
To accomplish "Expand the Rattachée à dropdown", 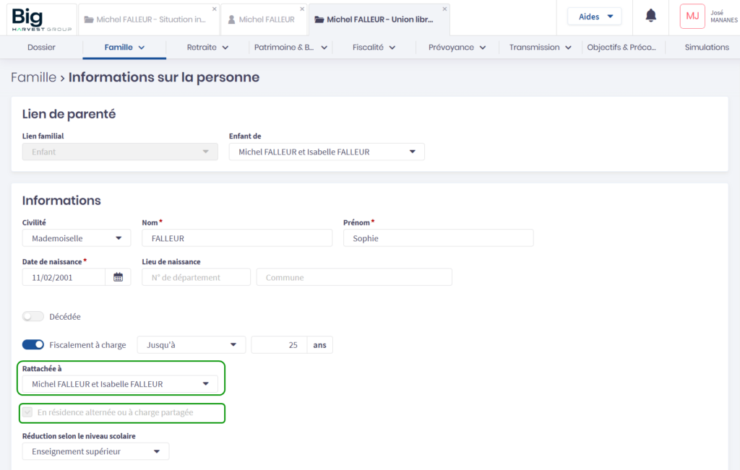I will 120,384.
